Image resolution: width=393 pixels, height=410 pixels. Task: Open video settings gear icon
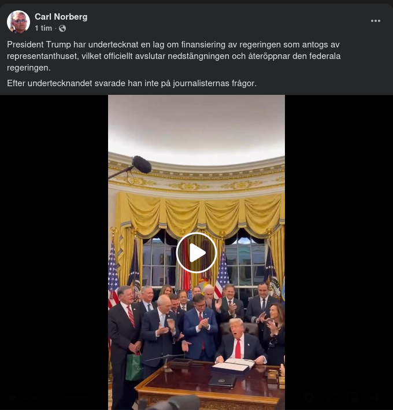(x=309, y=397)
